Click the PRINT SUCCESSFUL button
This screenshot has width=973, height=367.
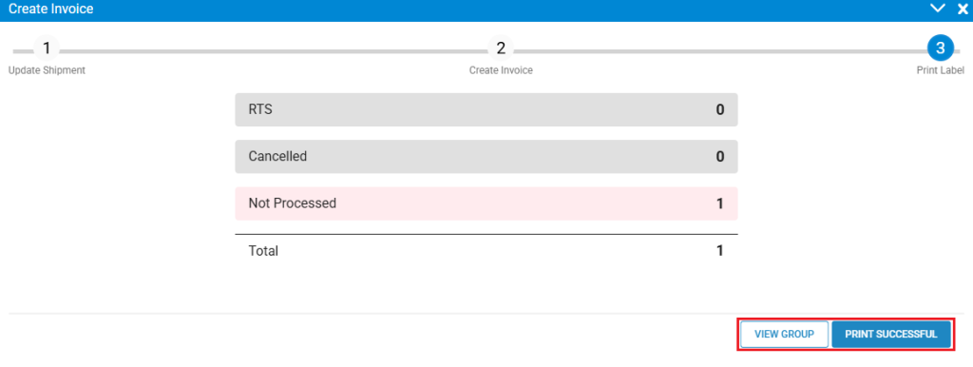[890, 334]
